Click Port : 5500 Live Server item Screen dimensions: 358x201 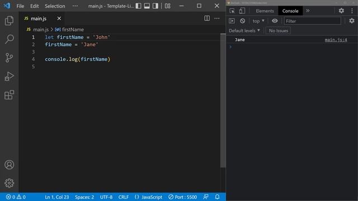[183, 197]
